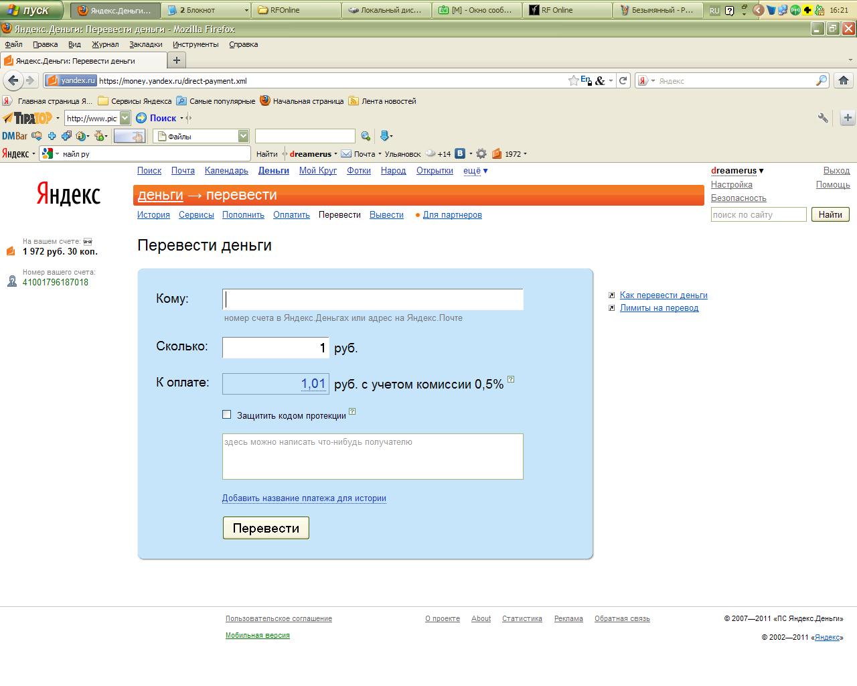Open the Правка menu
Screen dimensions: 857x686
click(45, 44)
